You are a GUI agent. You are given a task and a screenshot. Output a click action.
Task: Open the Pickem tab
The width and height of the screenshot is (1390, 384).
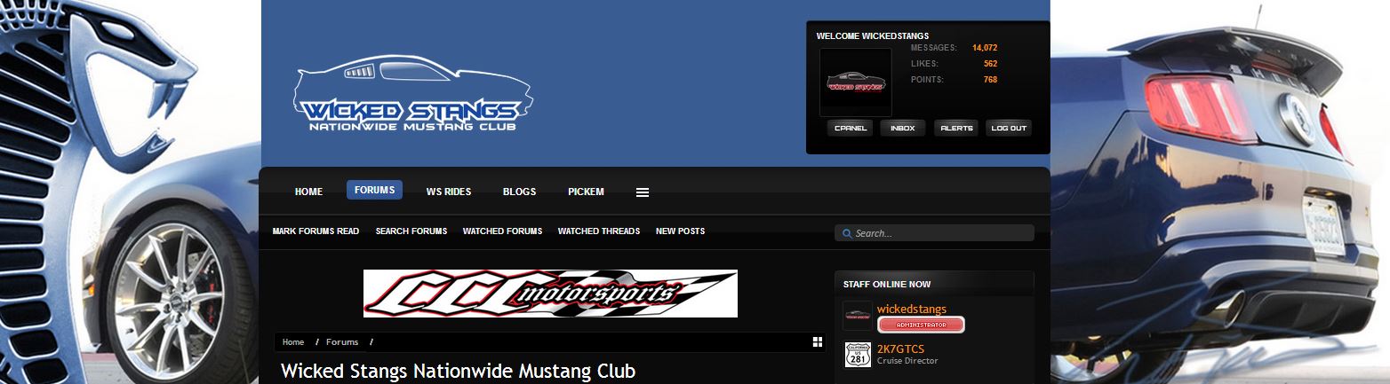point(586,192)
